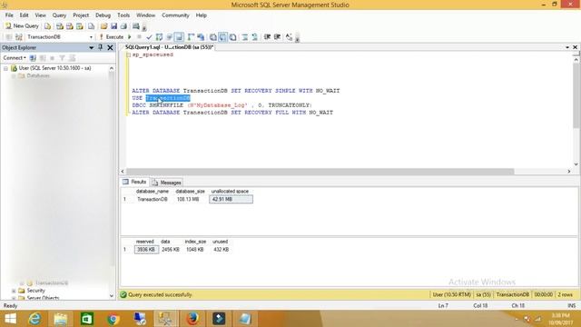The image size is (581, 327).
Task: Refresh Object Explorer with the refresh icon
Action: click(72, 58)
